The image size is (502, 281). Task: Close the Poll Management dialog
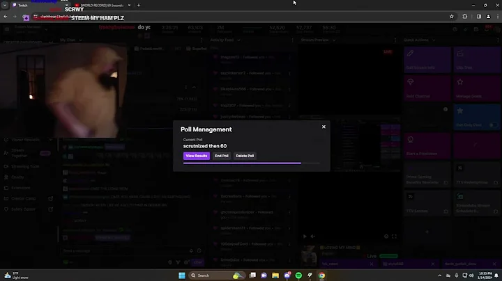(x=324, y=127)
